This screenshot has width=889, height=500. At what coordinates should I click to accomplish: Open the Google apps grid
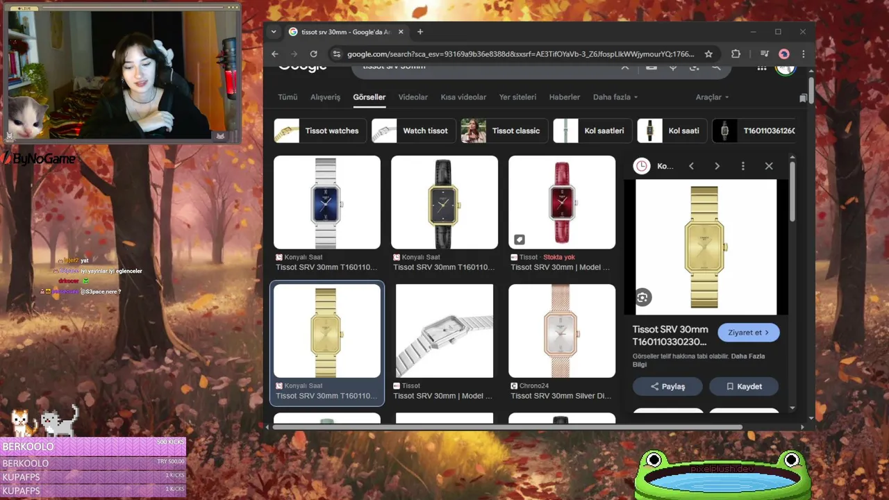pos(762,68)
